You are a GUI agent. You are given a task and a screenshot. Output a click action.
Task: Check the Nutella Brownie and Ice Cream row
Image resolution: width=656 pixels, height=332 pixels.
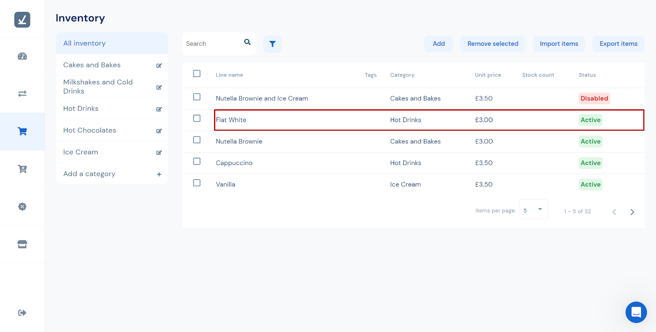point(197,97)
